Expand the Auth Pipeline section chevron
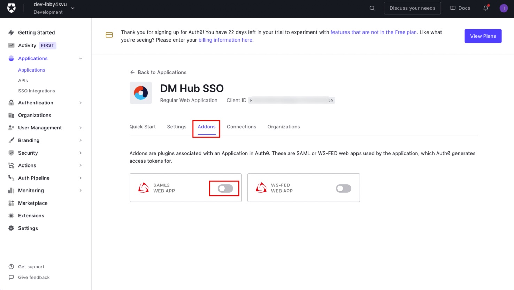 (80, 178)
